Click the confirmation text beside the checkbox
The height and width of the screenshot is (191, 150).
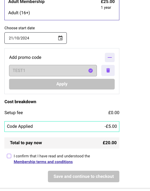[52, 156]
